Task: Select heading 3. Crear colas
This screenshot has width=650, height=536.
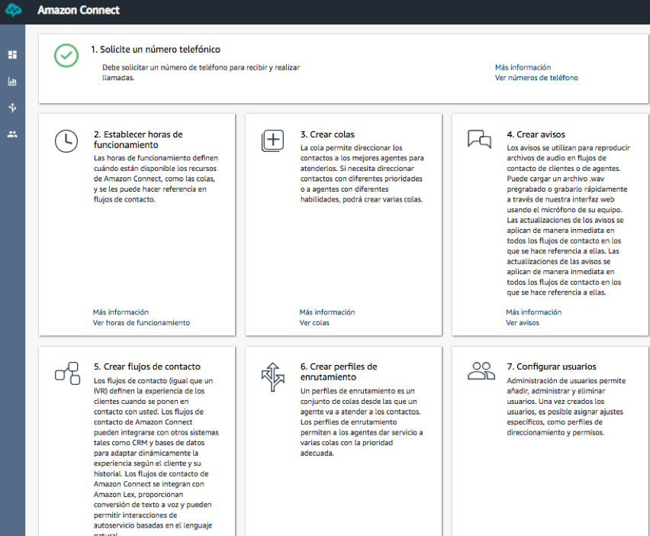Action: [327, 134]
